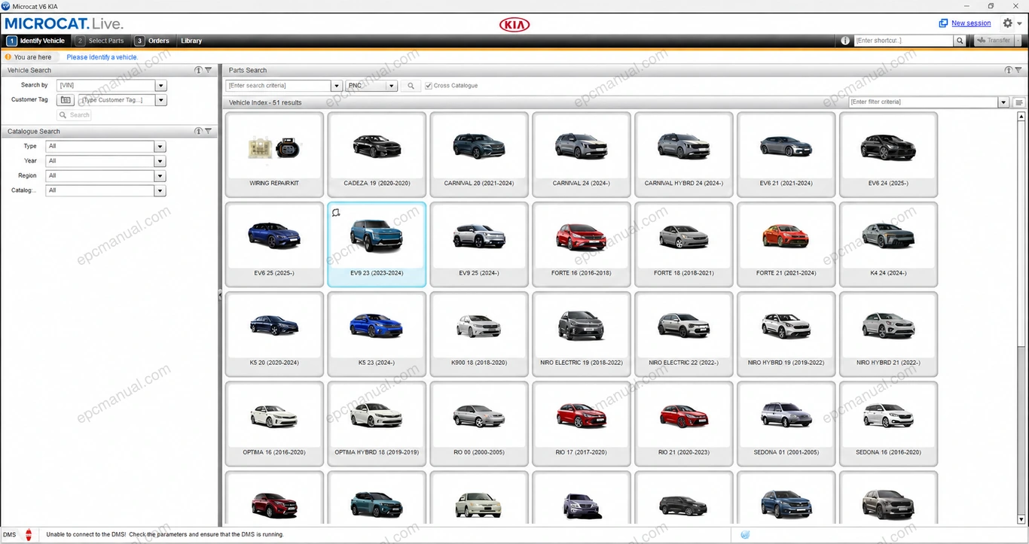Click the Vehicle Search panel filter funnel
The height and width of the screenshot is (544, 1029).
tap(208, 70)
